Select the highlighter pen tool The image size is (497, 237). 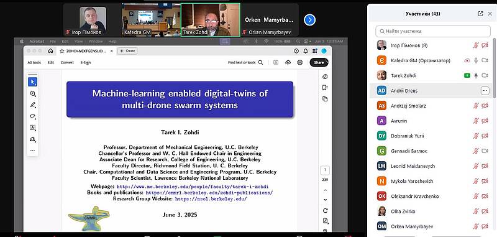[x=32, y=105]
